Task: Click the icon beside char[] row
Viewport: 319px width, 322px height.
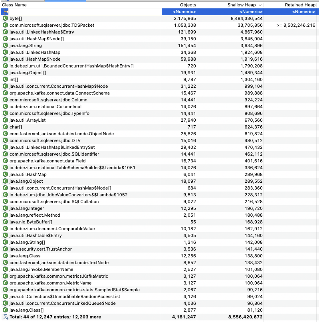Action: coord(5,127)
